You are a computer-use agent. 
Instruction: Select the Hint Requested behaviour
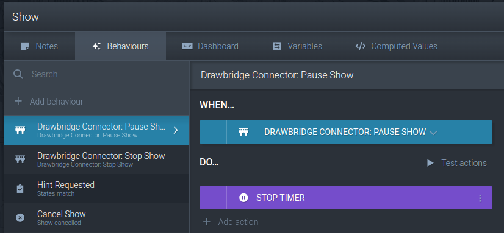(96, 189)
